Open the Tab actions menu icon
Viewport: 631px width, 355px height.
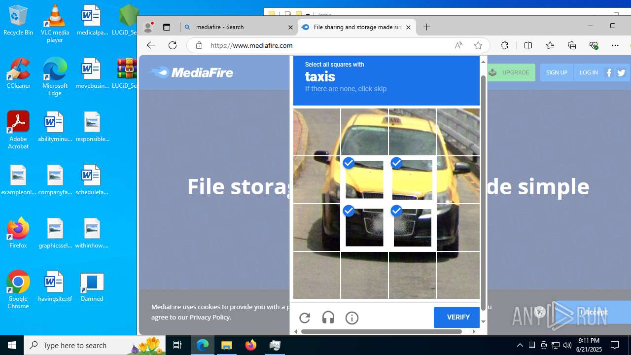coord(167,27)
